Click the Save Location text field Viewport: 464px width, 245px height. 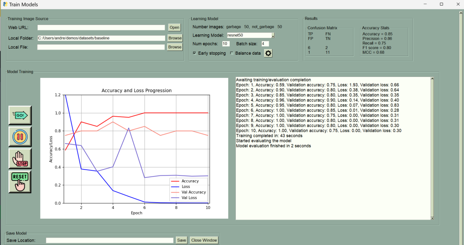(109, 240)
